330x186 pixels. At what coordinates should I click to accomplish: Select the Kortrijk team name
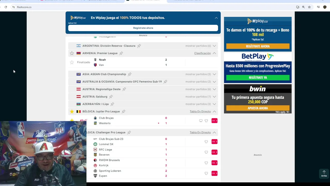click(104, 165)
